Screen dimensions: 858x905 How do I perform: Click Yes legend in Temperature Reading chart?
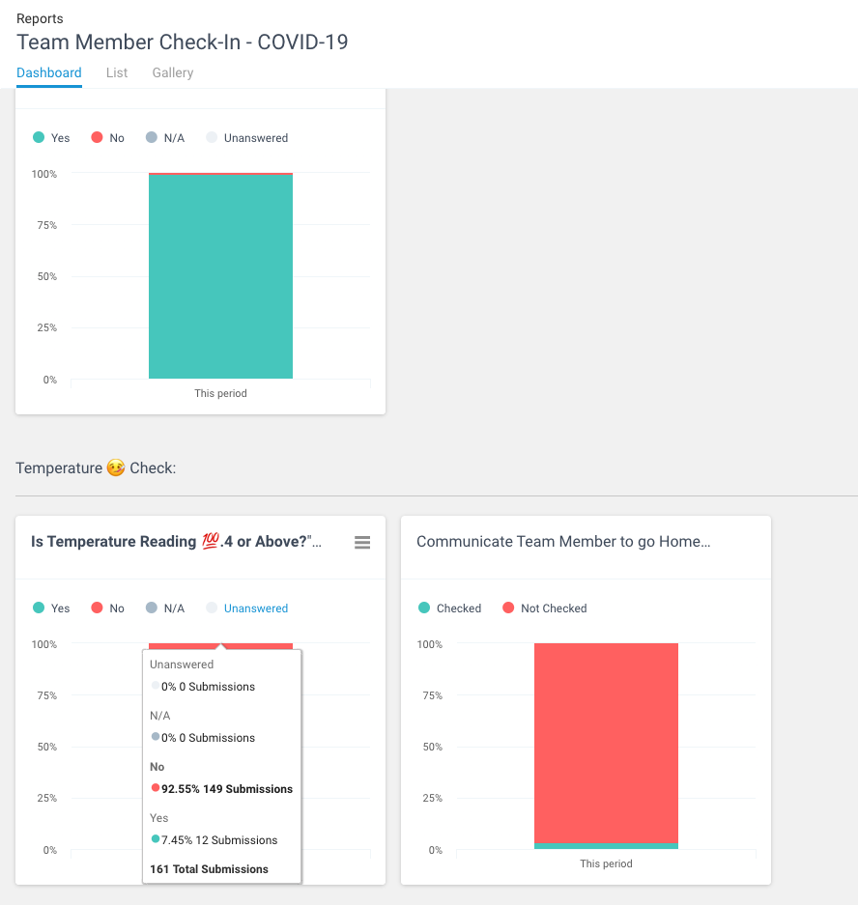(x=52, y=608)
